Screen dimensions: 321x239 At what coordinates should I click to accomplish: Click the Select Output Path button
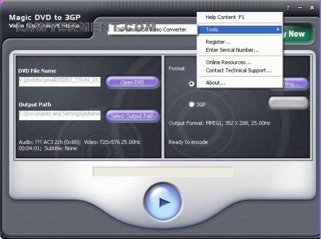[x=133, y=116]
